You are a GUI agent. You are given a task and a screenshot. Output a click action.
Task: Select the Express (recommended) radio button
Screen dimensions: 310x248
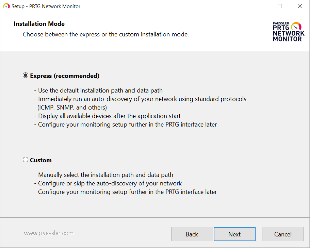pos(26,76)
